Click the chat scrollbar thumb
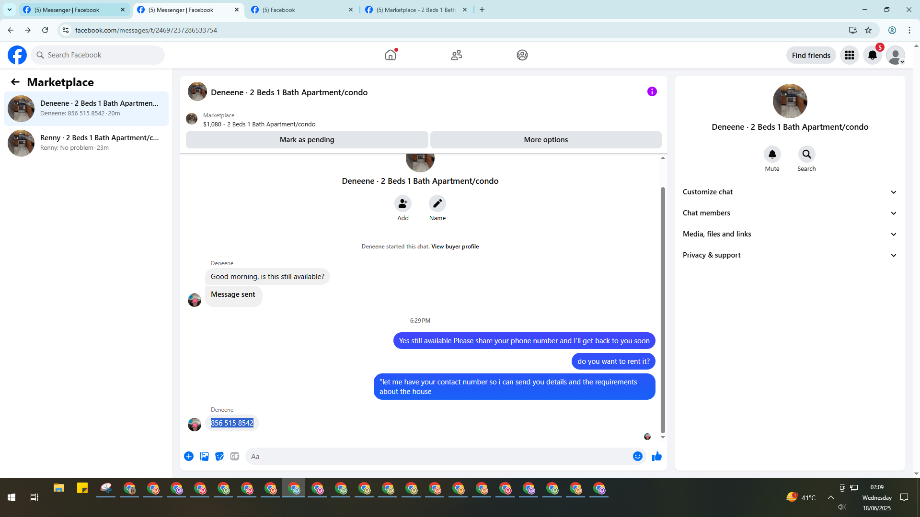 point(663,310)
